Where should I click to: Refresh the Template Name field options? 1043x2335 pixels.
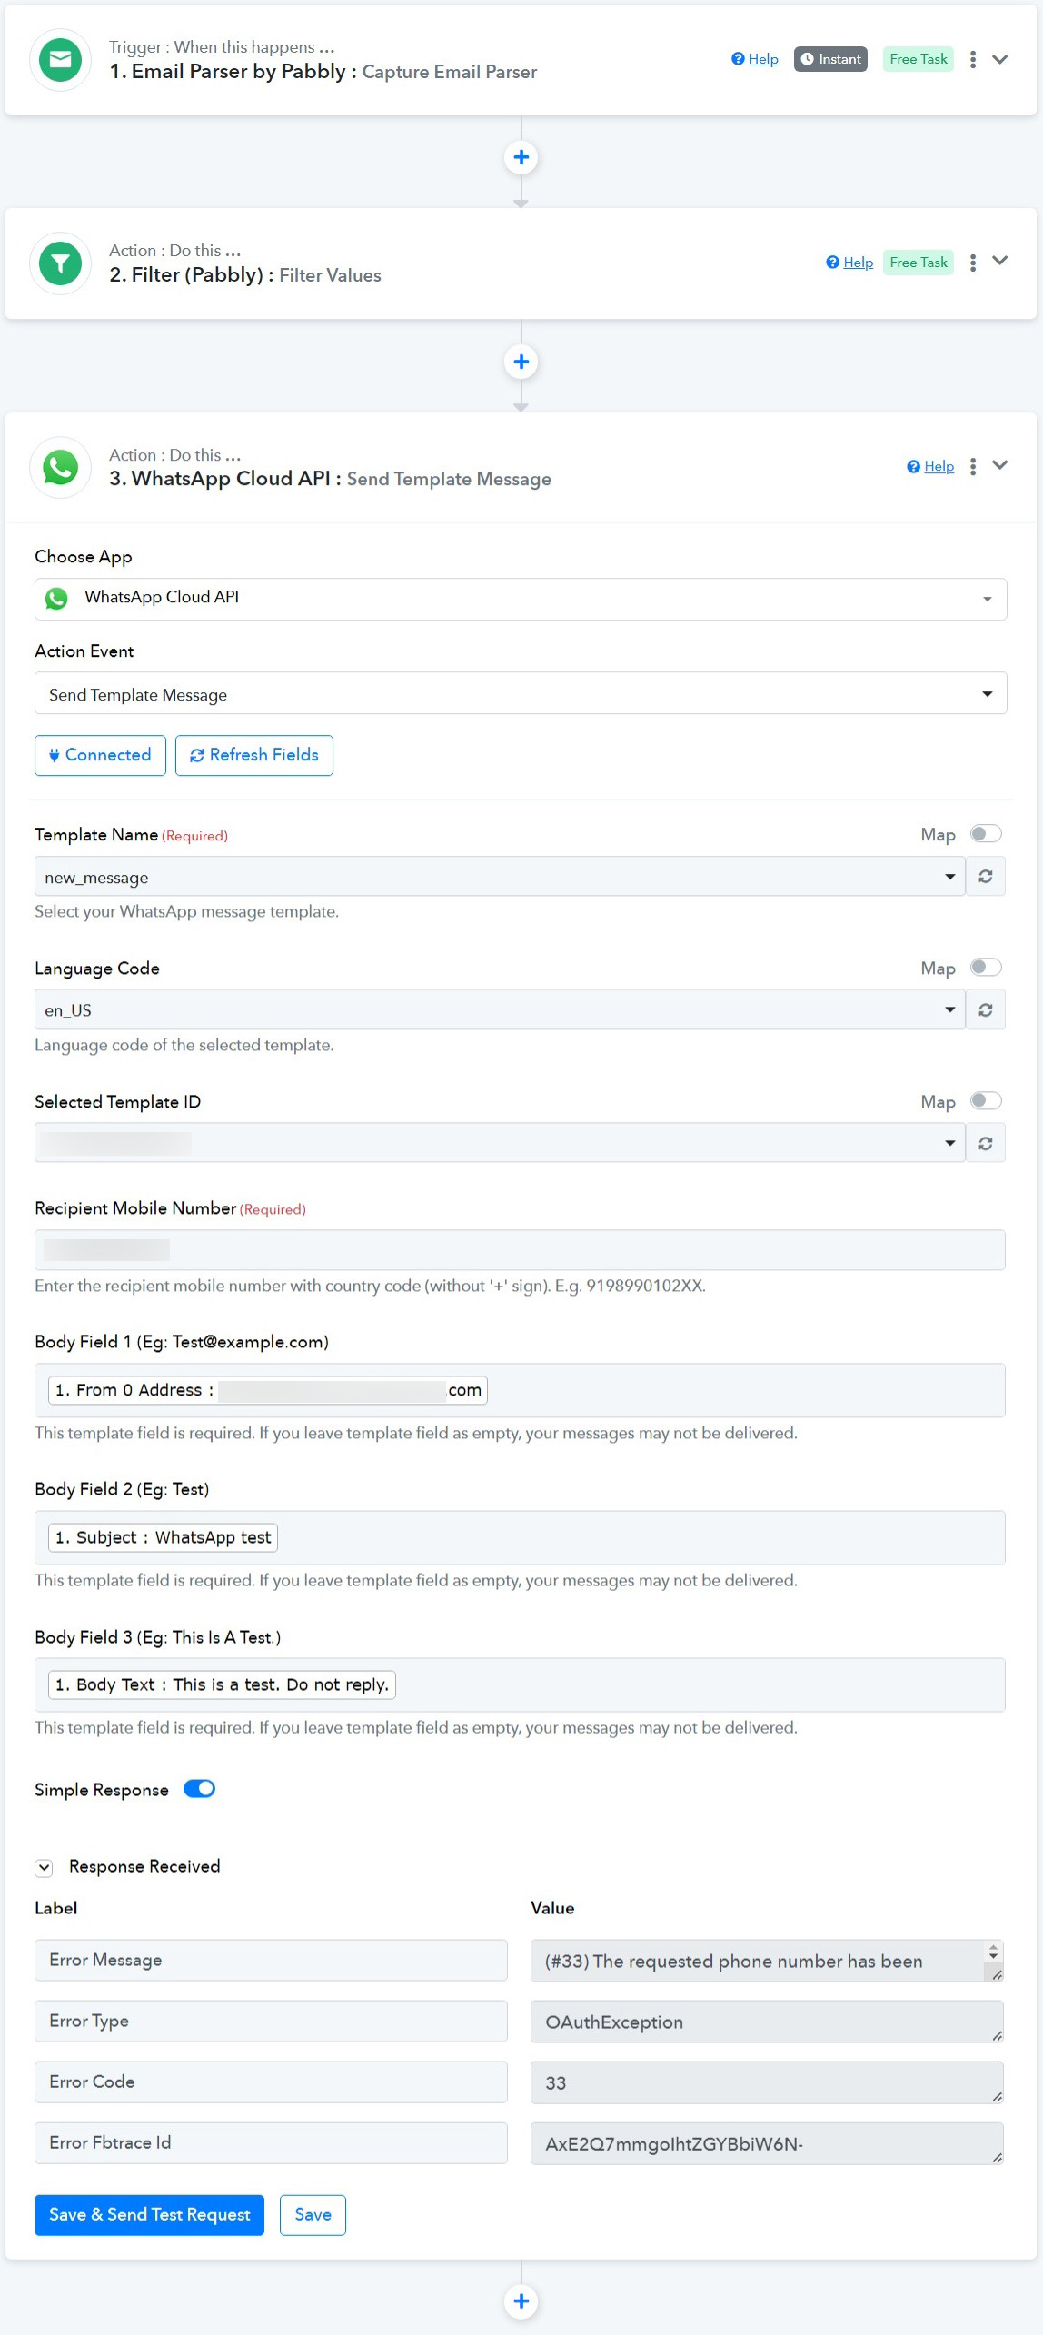[986, 876]
